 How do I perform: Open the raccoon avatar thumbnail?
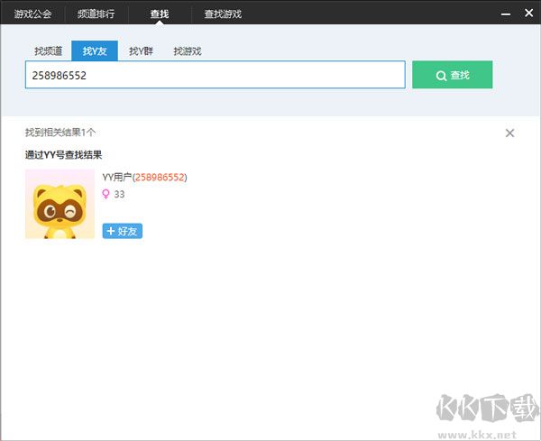[60, 204]
